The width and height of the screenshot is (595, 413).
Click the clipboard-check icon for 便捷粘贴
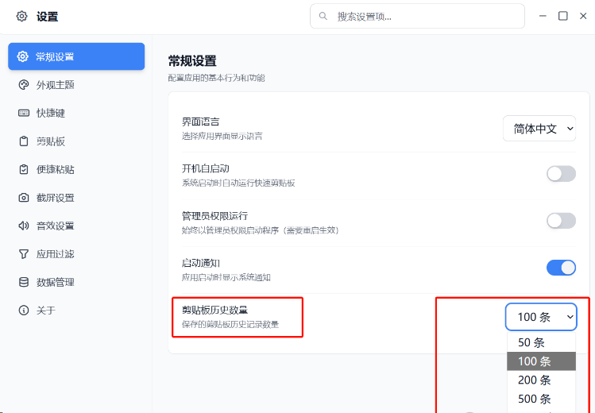[24, 169]
